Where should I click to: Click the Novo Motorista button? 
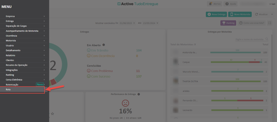(x=240, y=15)
